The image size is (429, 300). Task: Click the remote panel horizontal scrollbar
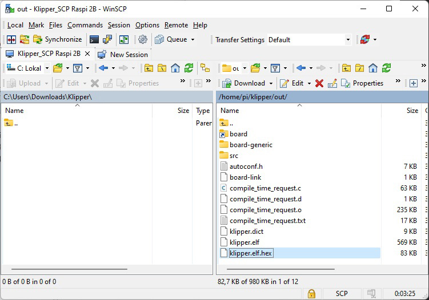[280, 269]
